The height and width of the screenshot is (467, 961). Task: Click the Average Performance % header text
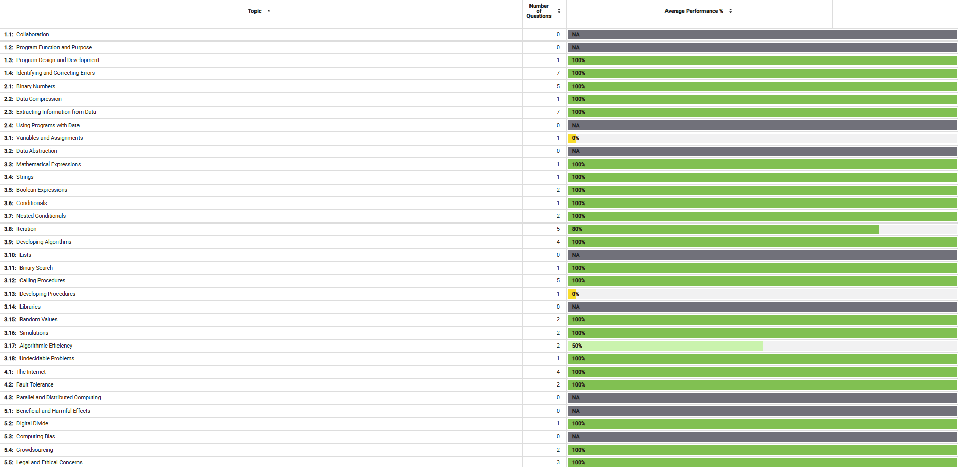[x=694, y=11]
